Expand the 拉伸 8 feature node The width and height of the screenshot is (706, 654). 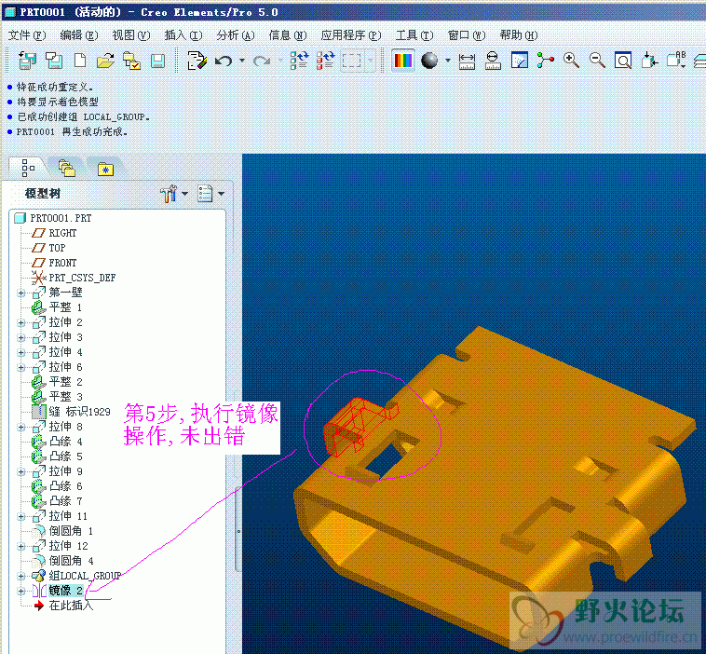20,427
